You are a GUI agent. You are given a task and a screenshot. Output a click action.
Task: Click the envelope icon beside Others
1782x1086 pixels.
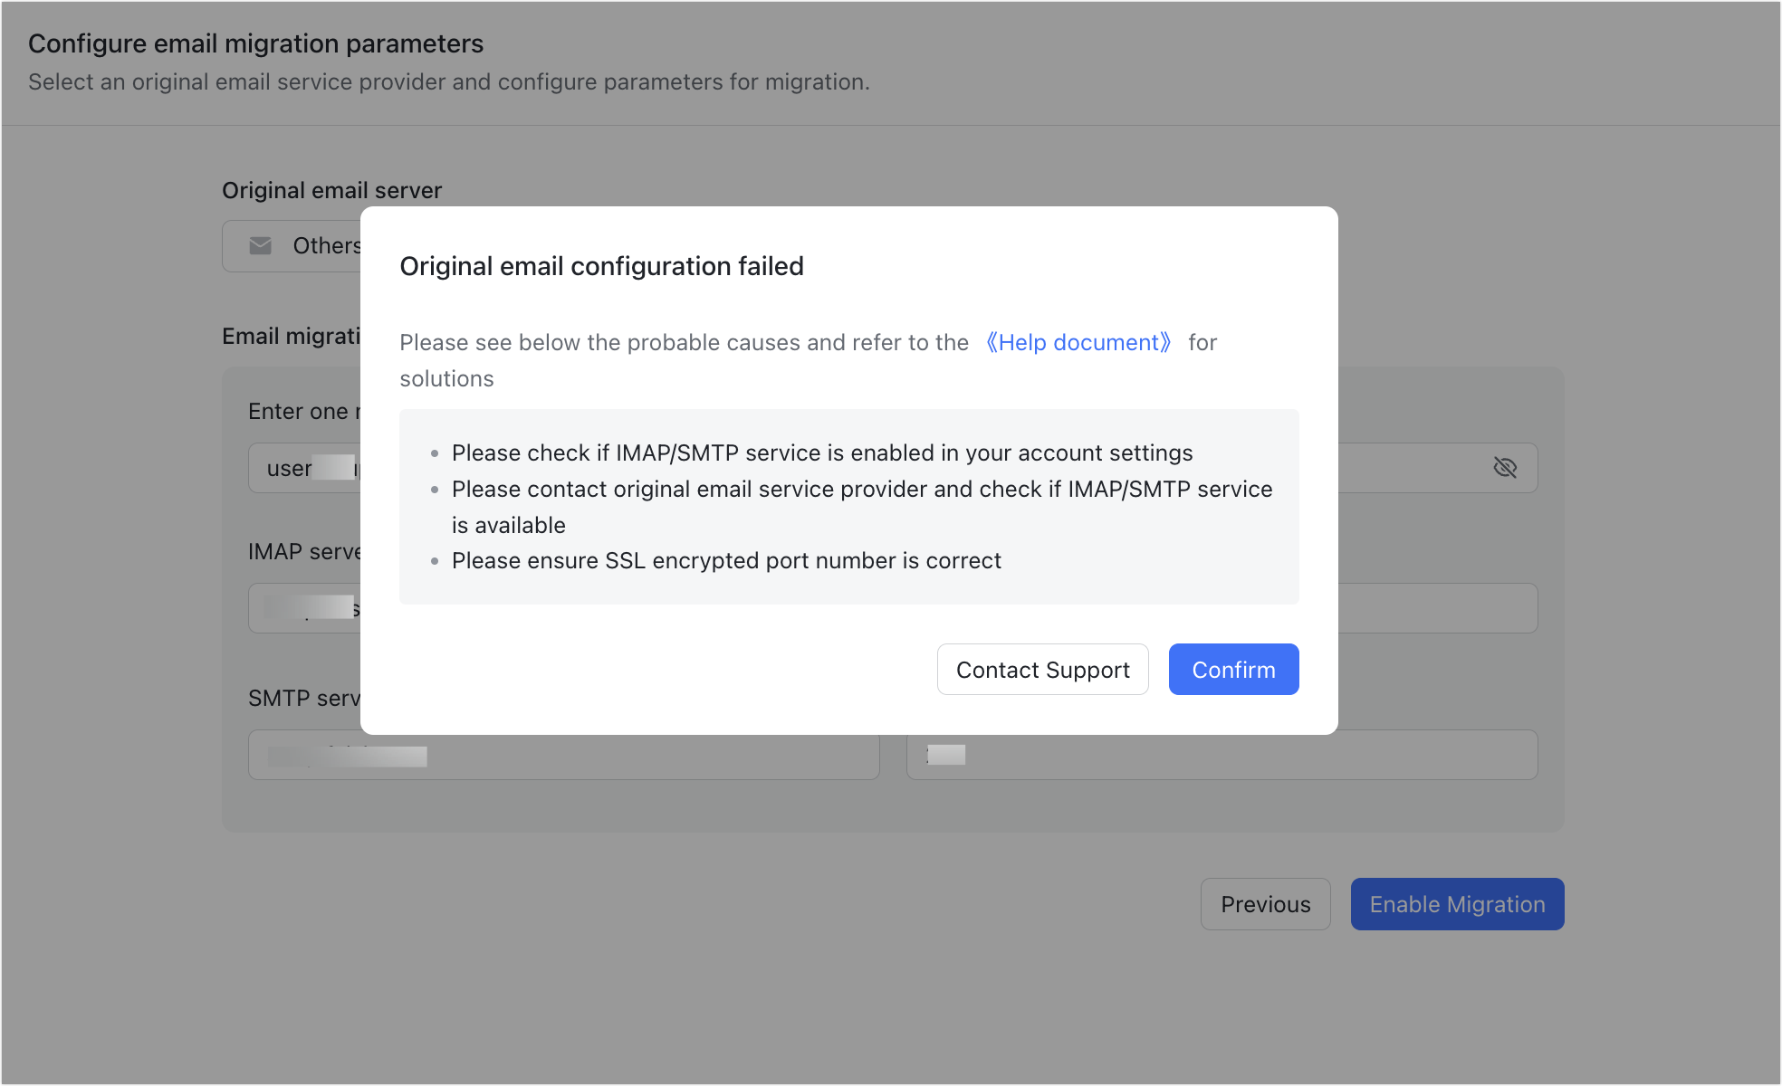pos(260,245)
